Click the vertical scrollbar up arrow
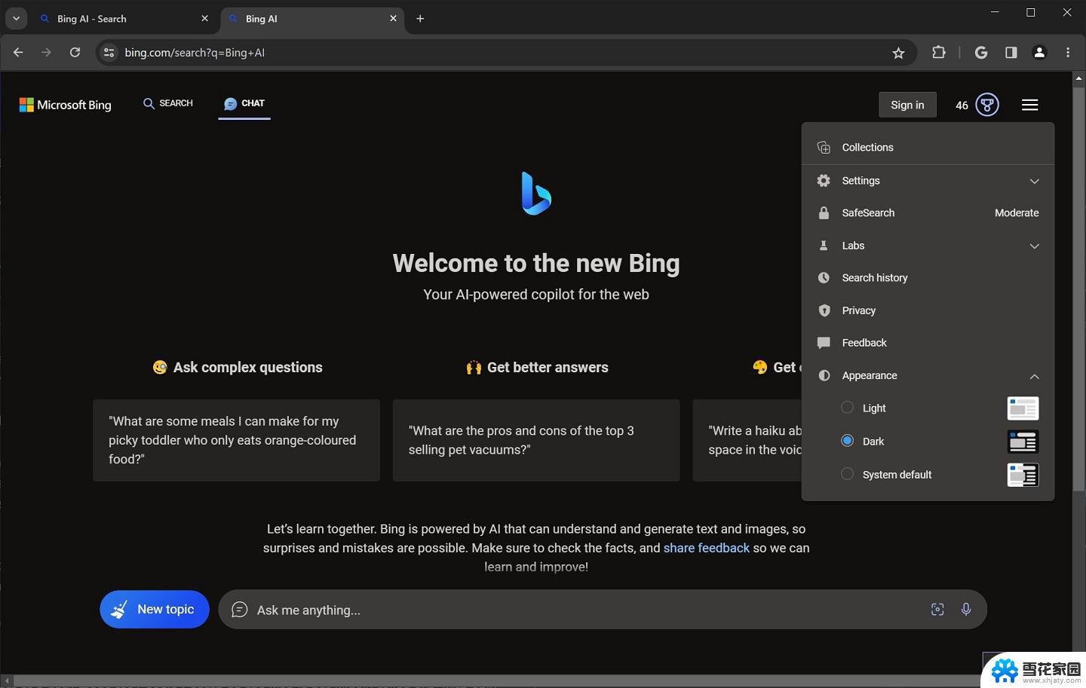 [x=1078, y=78]
